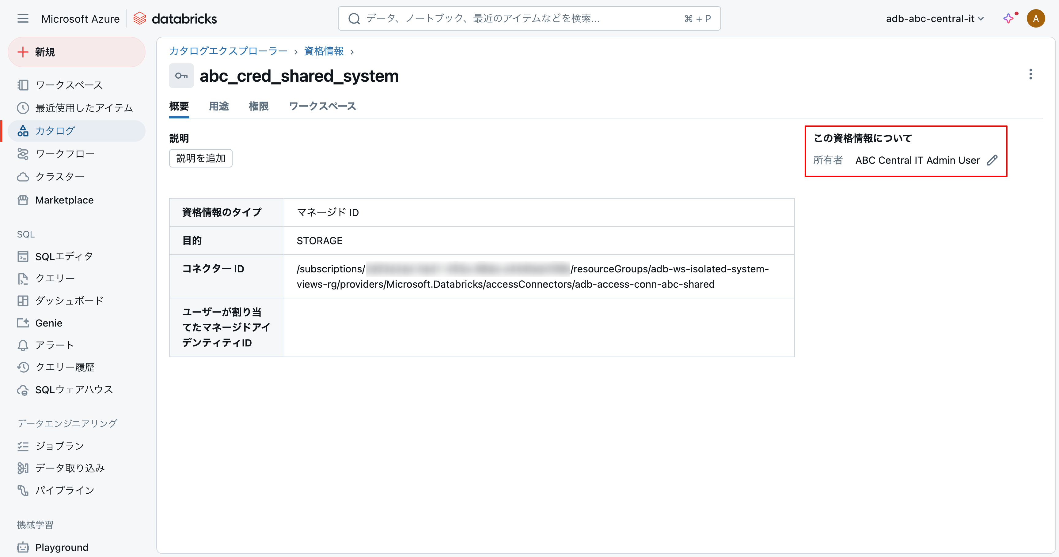Click the 説明を追加 button
1059x557 pixels.
[x=201, y=159]
